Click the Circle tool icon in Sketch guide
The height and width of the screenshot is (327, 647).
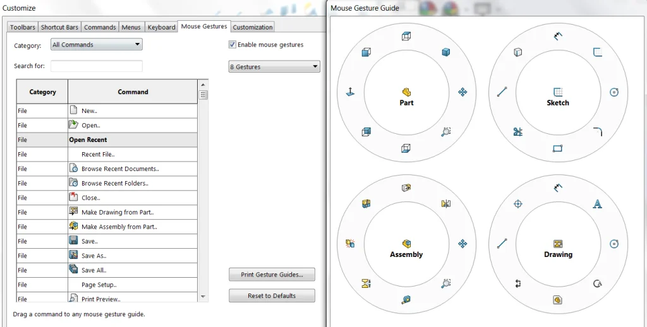614,92
